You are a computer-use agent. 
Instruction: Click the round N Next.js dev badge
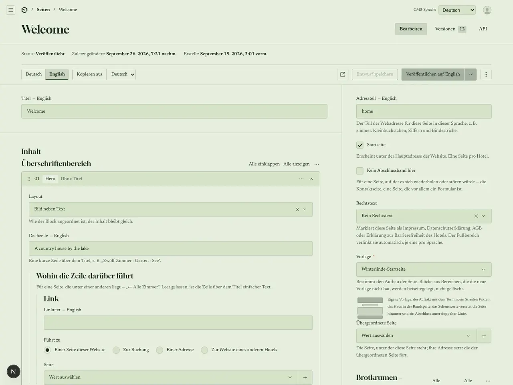(13, 372)
